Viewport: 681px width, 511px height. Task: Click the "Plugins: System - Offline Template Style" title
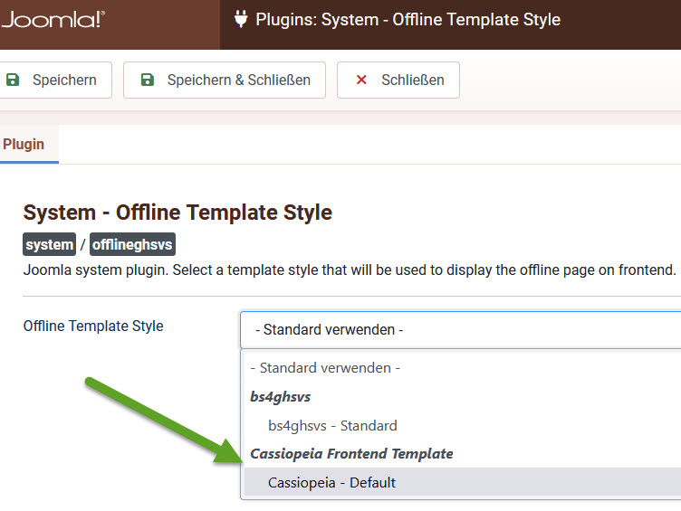(408, 19)
